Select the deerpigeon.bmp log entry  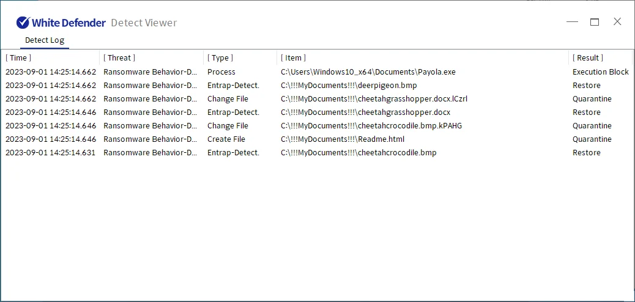click(x=349, y=86)
